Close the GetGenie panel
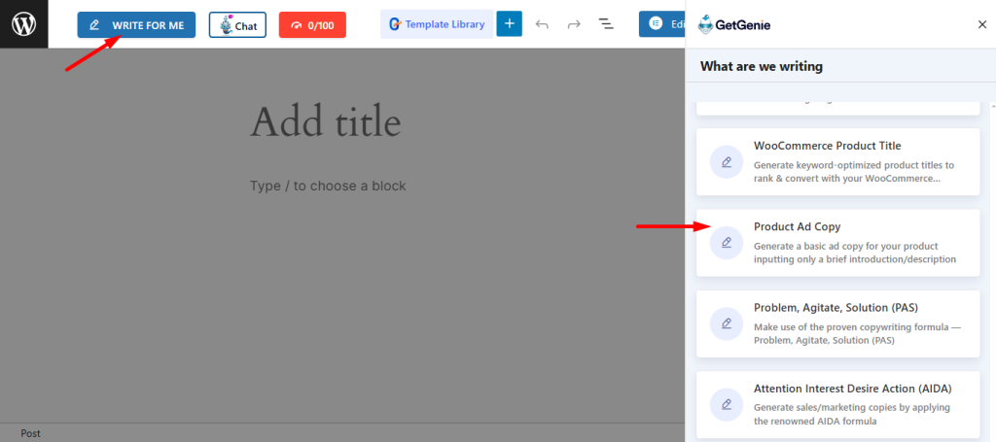Viewport: 996px width, 442px height. pos(981,24)
